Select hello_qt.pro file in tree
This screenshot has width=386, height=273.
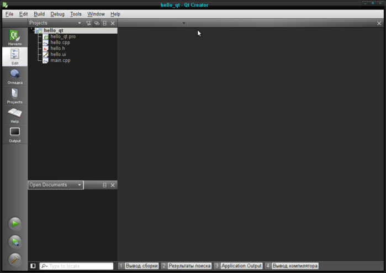63,36
